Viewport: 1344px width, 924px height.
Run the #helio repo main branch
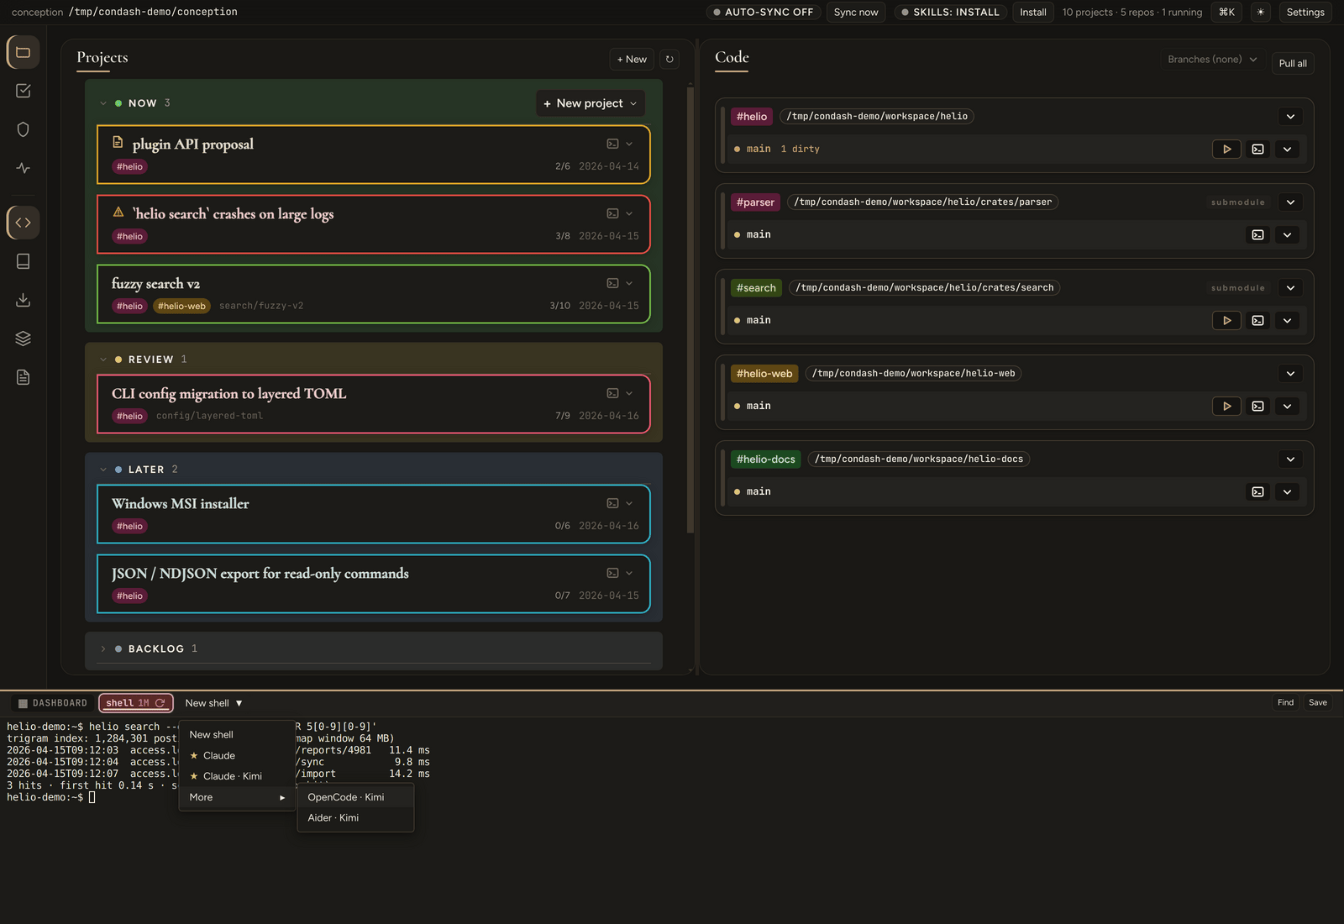point(1226,149)
